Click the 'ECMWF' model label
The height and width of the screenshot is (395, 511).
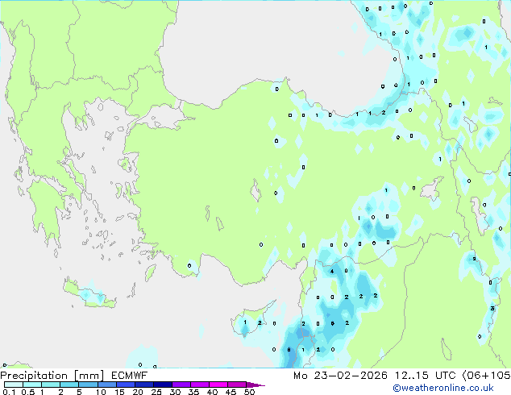tap(130, 376)
